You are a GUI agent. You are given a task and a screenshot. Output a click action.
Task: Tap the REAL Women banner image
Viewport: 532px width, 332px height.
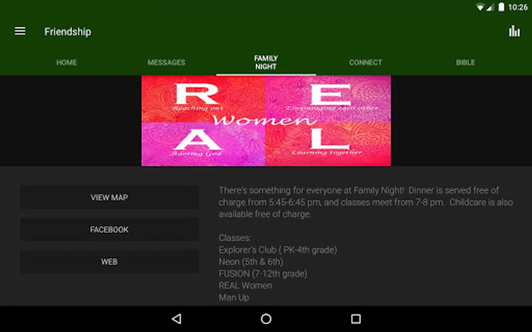[266, 120]
